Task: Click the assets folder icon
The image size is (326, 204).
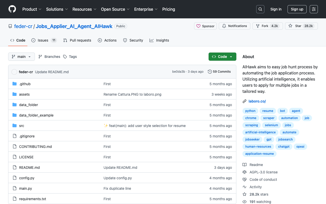Action: pos(15,94)
